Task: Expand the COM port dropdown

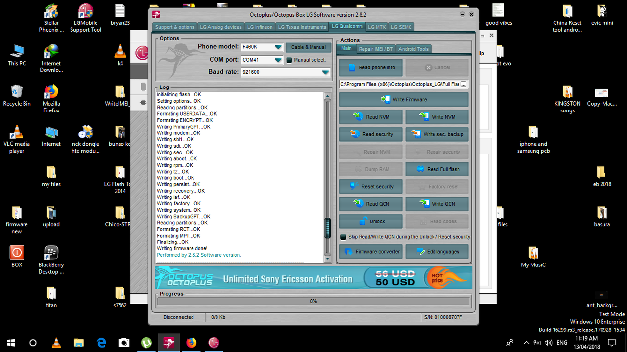Action: click(278, 60)
